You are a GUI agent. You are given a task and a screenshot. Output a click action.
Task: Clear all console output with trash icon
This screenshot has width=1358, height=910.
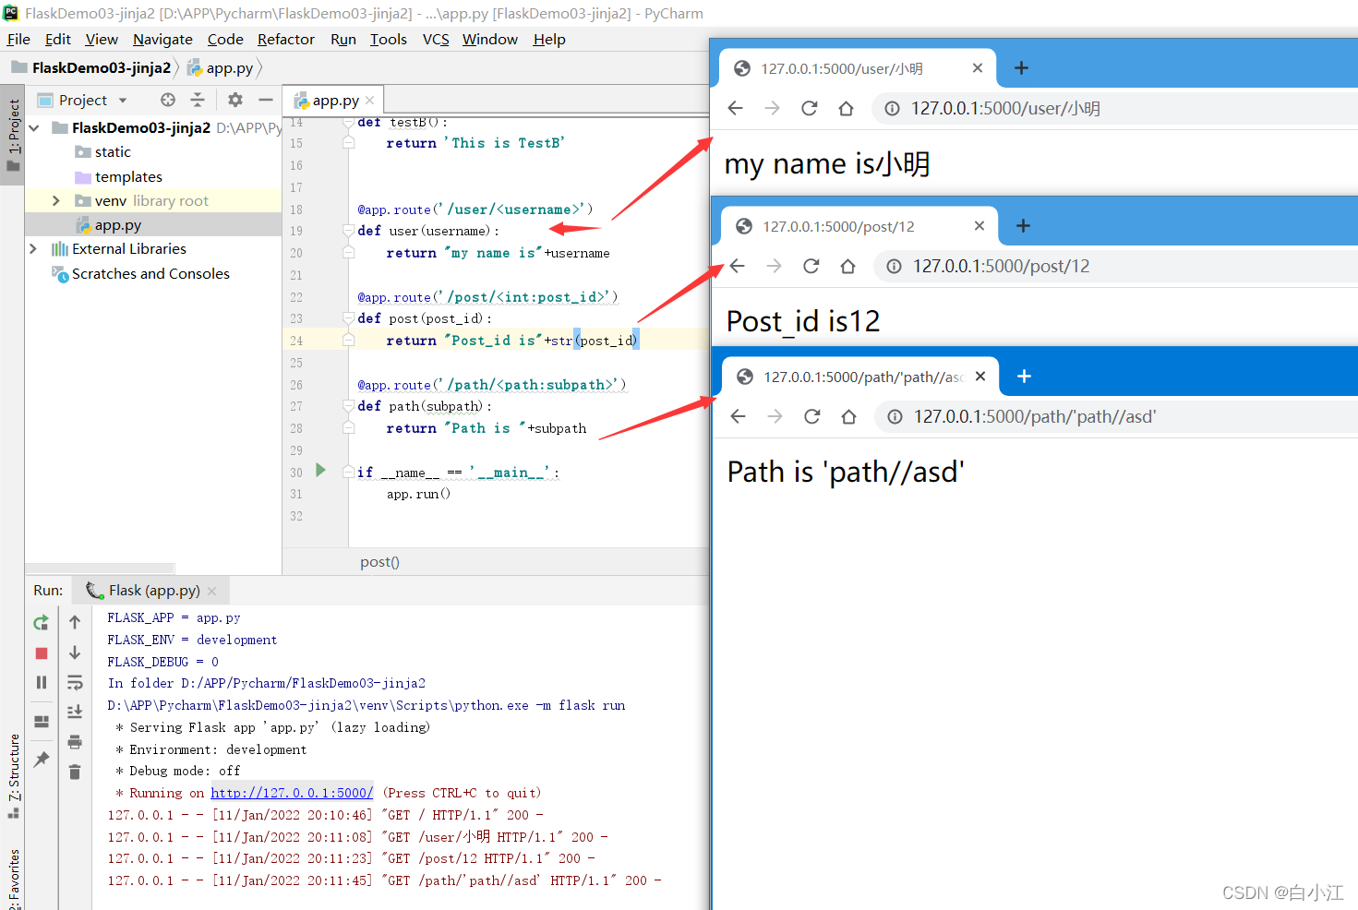[75, 772]
